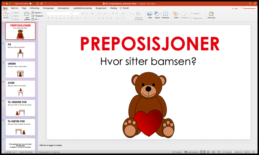Click the Del sharing button
Screen dimensions: 259x155
pos(234,8)
